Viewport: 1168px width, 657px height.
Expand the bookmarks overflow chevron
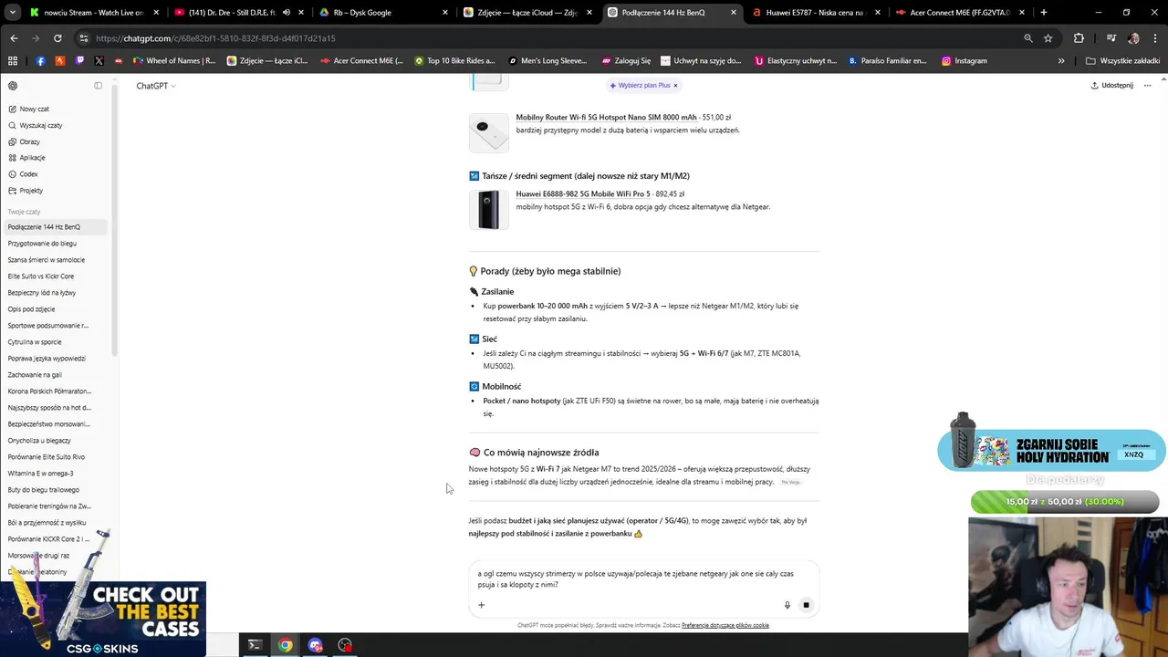coord(1061,61)
